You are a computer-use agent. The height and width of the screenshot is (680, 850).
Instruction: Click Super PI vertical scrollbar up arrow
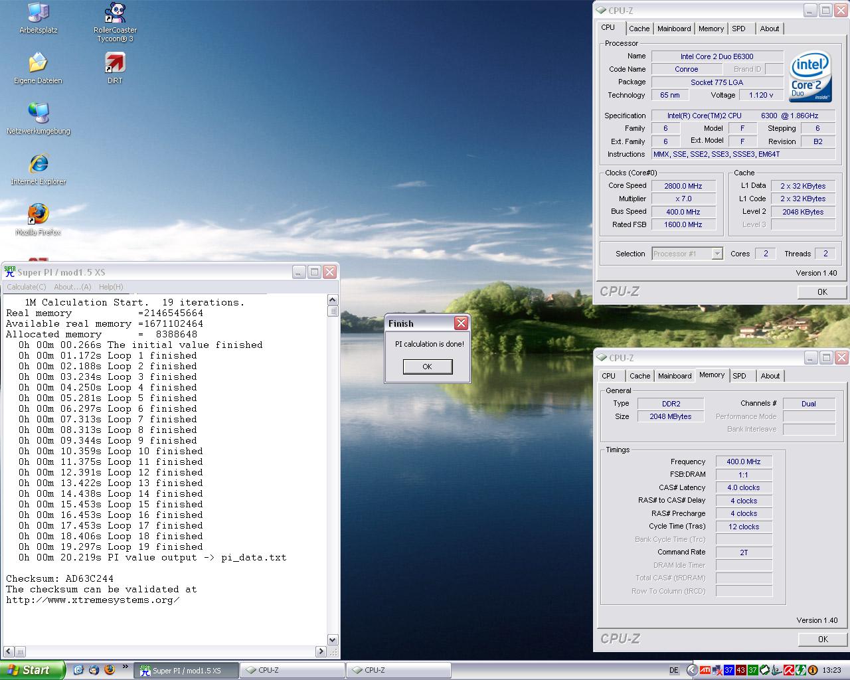point(333,300)
